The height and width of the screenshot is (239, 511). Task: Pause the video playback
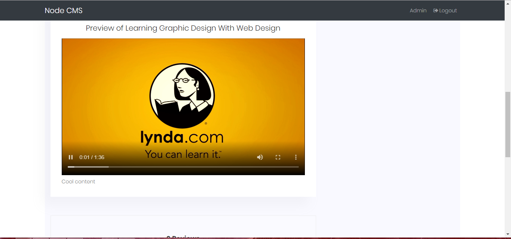pos(71,157)
